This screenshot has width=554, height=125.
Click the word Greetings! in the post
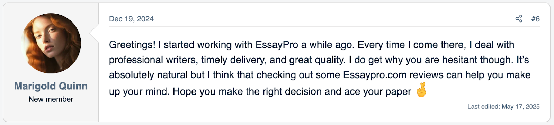132,45
